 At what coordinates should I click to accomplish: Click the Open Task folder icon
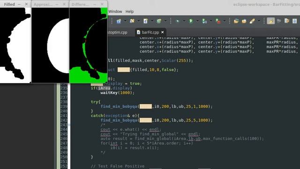point(244,21)
